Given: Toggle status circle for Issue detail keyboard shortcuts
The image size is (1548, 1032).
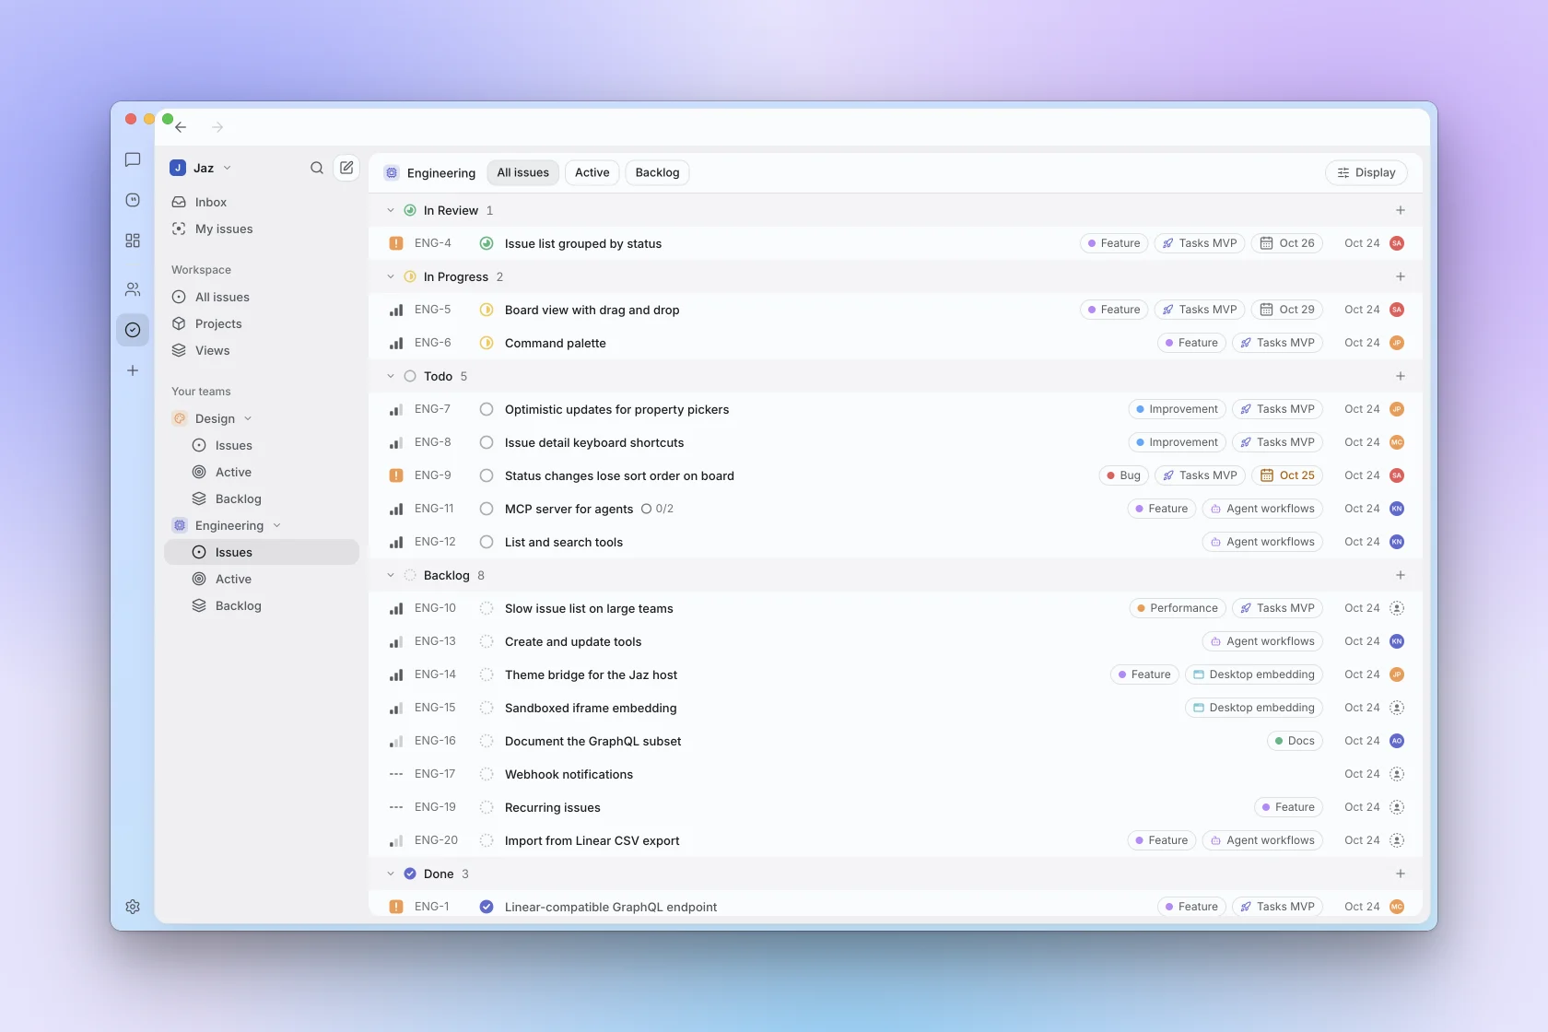Looking at the screenshot, I should (x=487, y=442).
